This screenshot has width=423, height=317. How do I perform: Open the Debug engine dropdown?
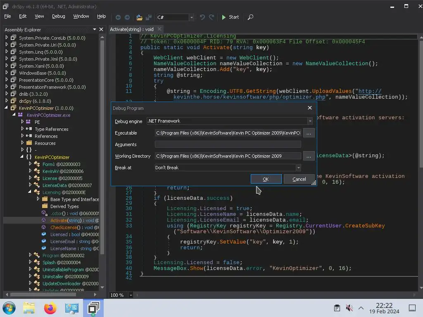(310, 121)
